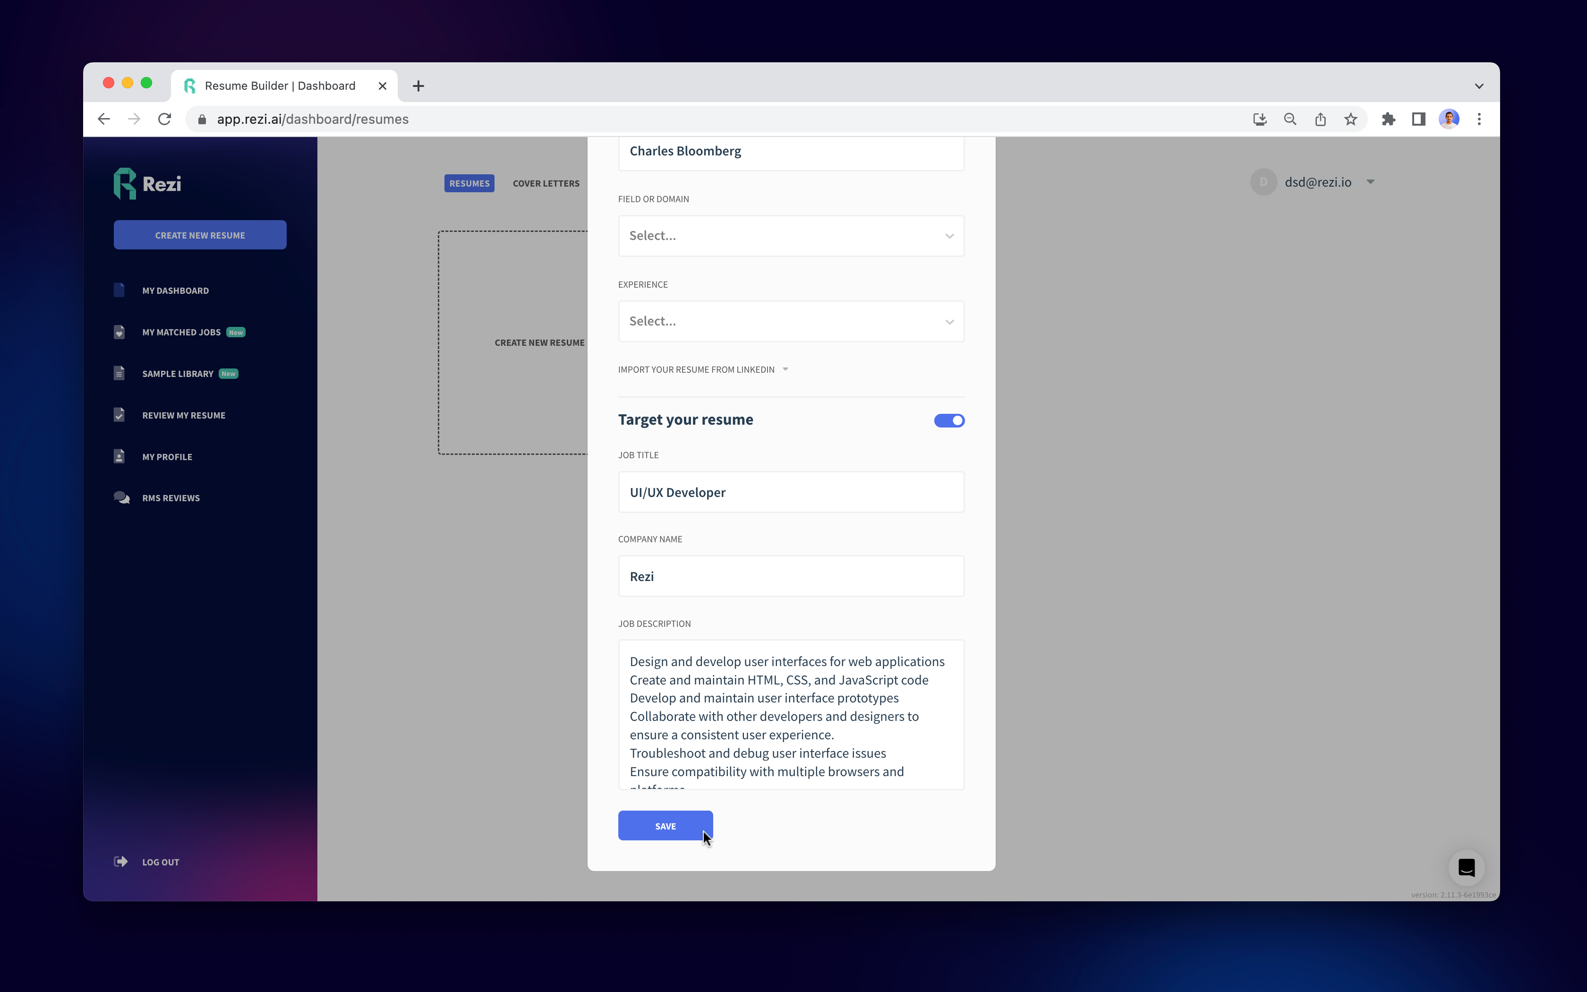The width and height of the screenshot is (1587, 992).
Task: Open My Profile in the sidebar
Action: tap(167, 457)
